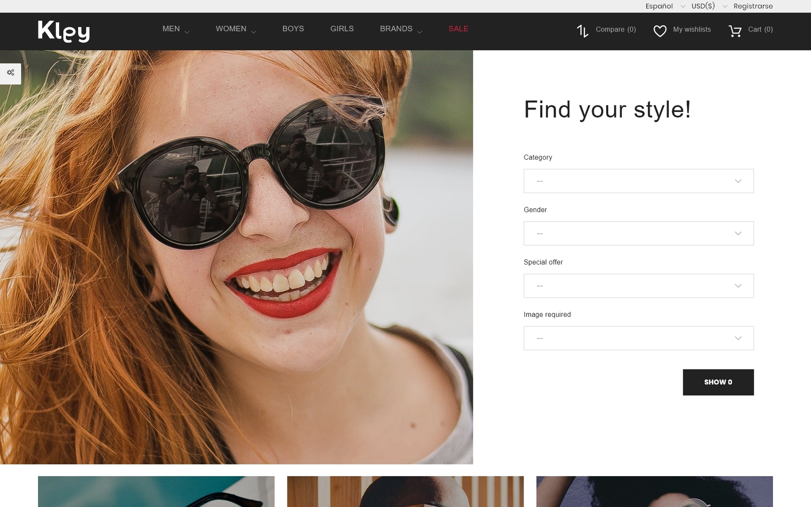
Task: Open the SALE section
Action: tap(458, 29)
